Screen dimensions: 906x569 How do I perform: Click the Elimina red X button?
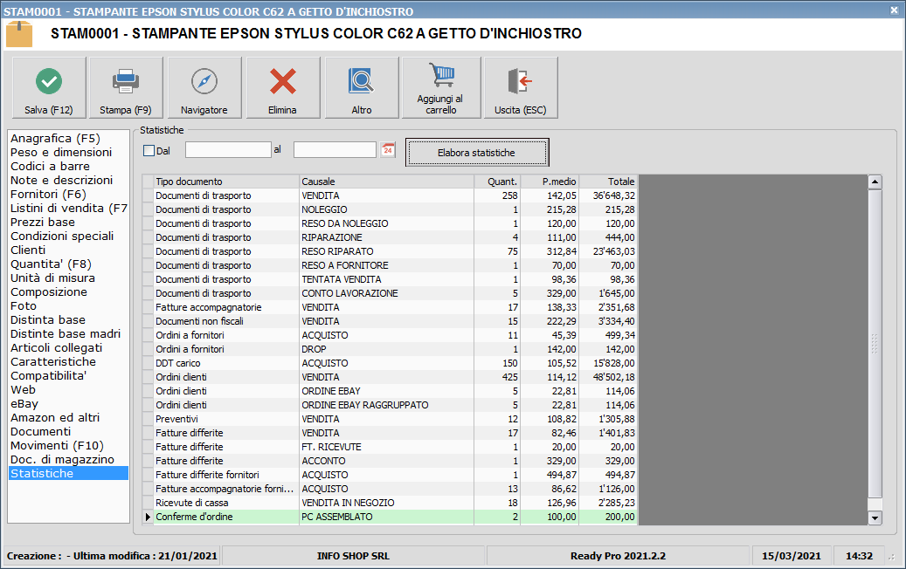[x=283, y=88]
